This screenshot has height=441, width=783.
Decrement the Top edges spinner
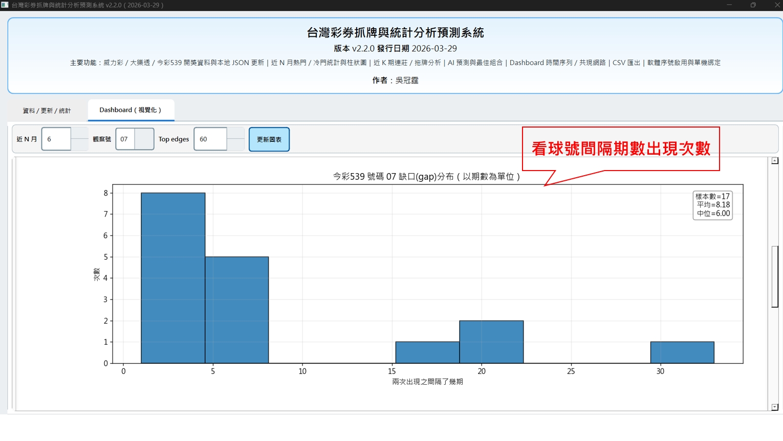pyautogui.click(x=235, y=145)
